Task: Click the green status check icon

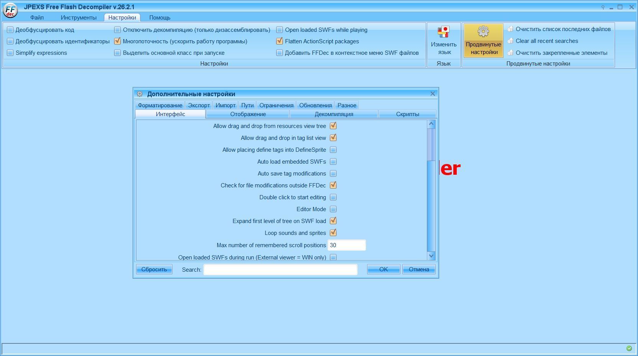Action: (x=629, y=348)
